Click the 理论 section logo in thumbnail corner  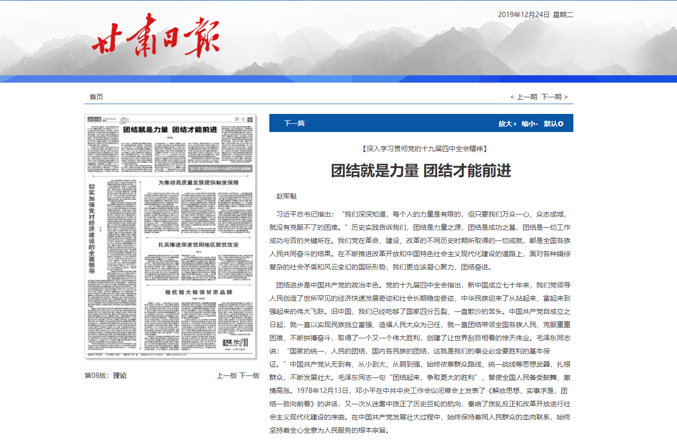tap(236, 342)
